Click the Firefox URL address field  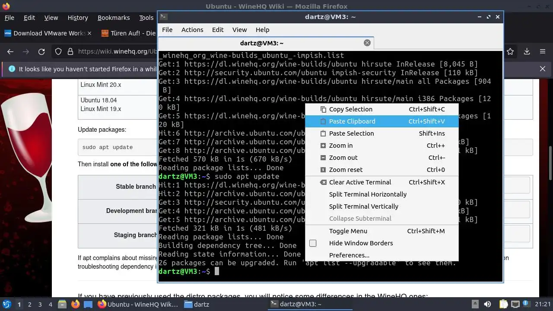pyautogui.click(x=117, y=51)
